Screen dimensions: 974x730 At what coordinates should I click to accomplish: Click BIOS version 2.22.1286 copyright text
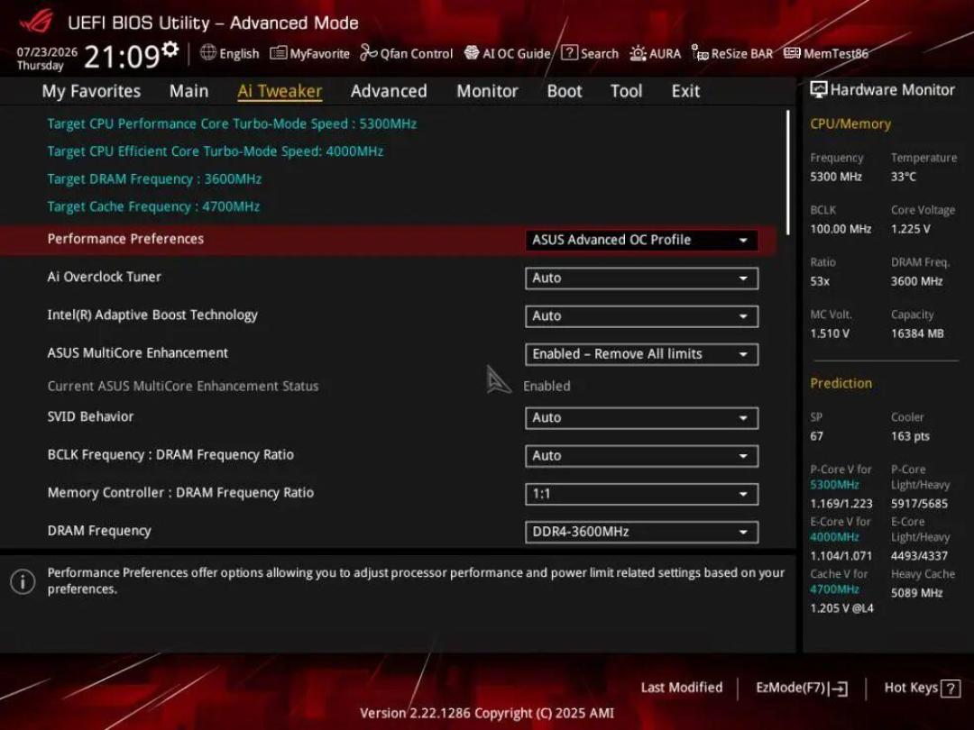(487, 713)
